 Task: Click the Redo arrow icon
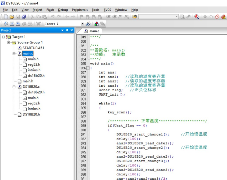coord(59,17)
